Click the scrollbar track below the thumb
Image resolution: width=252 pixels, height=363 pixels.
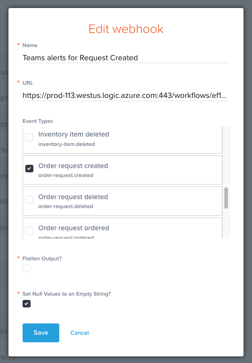tap(226, 223)
